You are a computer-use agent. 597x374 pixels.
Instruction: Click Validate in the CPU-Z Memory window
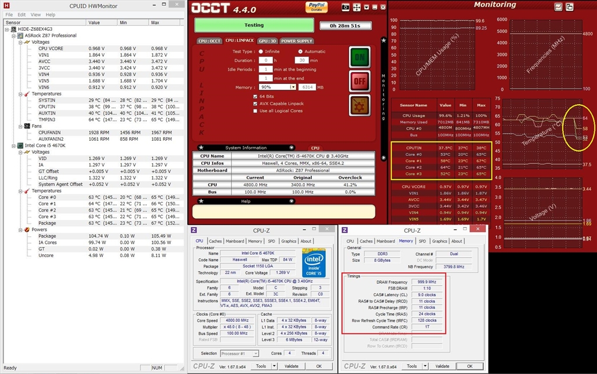[442, 366]
